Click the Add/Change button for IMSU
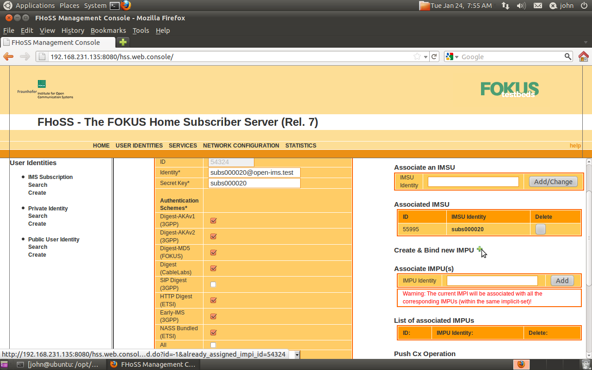The width and height of the screenshot is (592, 370). click(x=553, y=182)
